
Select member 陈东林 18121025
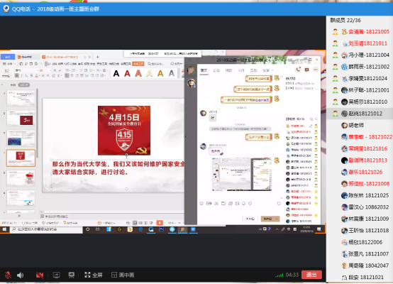(360, 195)
